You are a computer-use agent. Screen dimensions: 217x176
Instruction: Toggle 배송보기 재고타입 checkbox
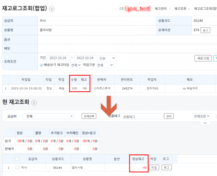point(42,65)
